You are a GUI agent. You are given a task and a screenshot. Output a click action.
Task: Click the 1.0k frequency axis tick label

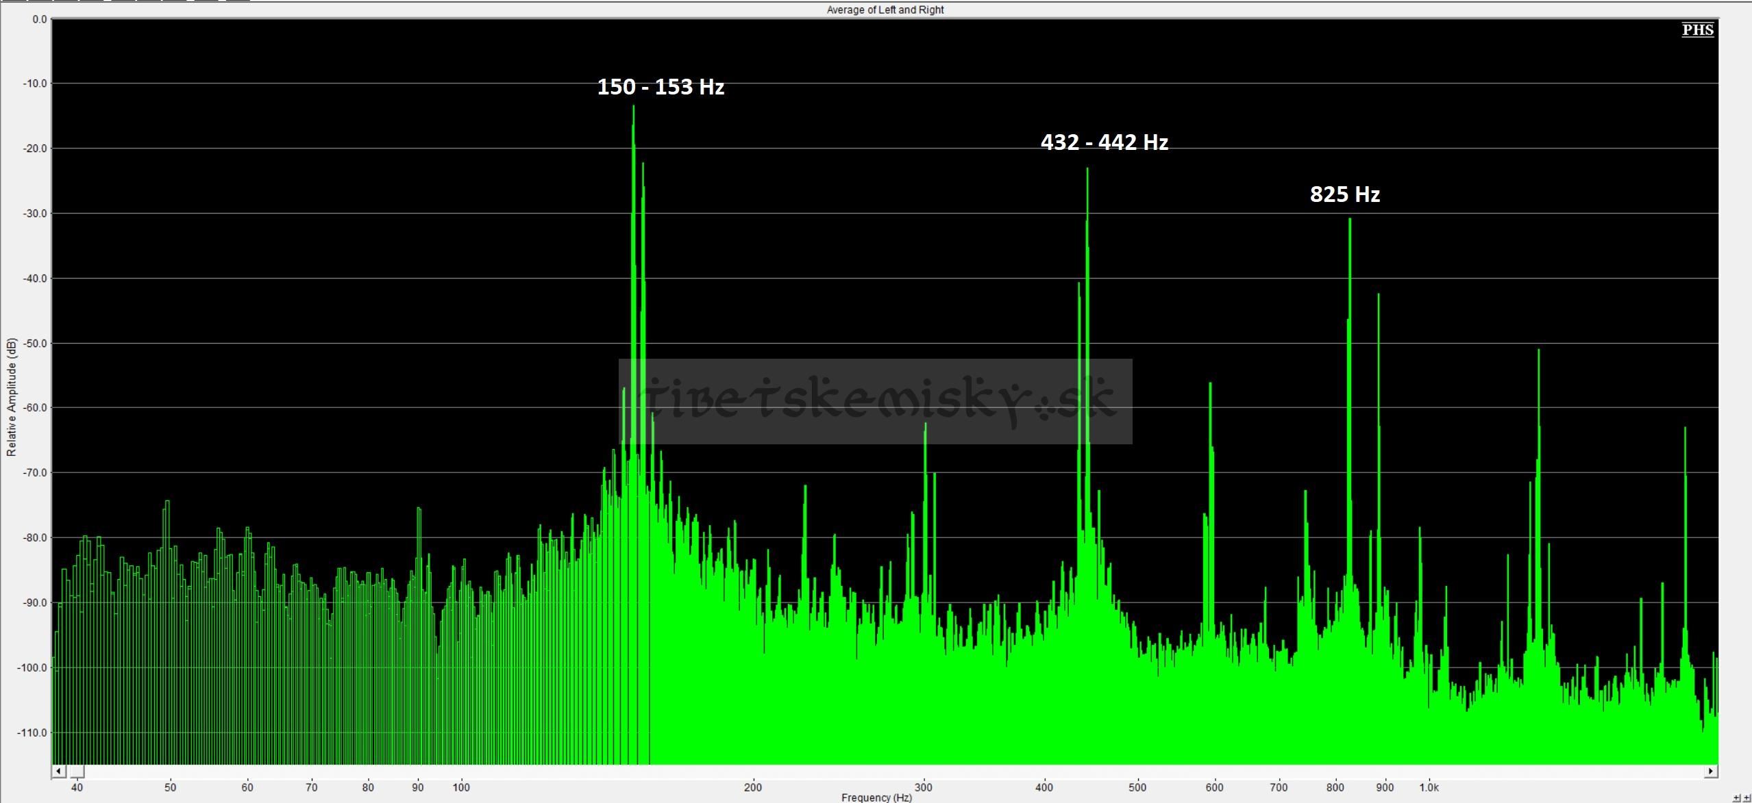[1429, 787]
